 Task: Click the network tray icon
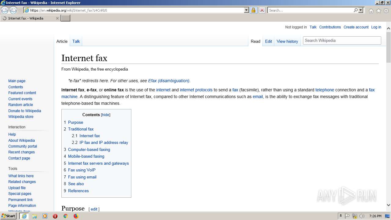tap(355, 216)
